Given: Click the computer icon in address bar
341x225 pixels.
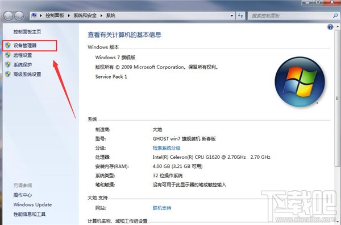Looking at the screenshot, I should click(x=34, y=15).
